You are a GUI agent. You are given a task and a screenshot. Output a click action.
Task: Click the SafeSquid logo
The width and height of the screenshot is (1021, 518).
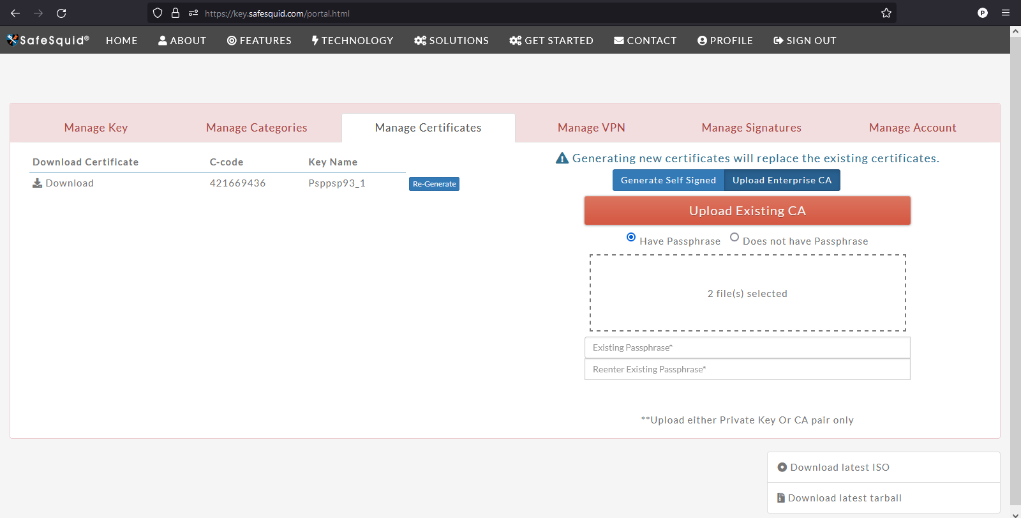tap(48, 40)
